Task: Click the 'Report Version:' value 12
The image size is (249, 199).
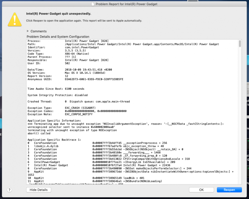Action: 66,76
